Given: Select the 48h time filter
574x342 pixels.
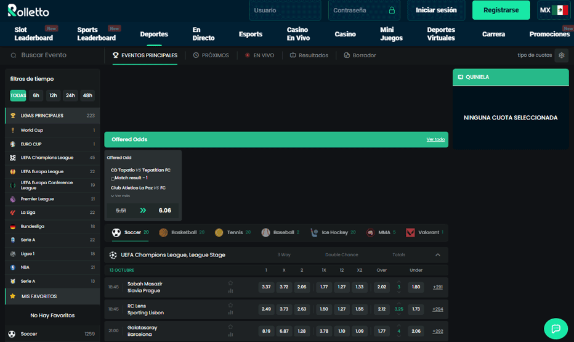Looking at the screenshot, I should click(87, 96).
